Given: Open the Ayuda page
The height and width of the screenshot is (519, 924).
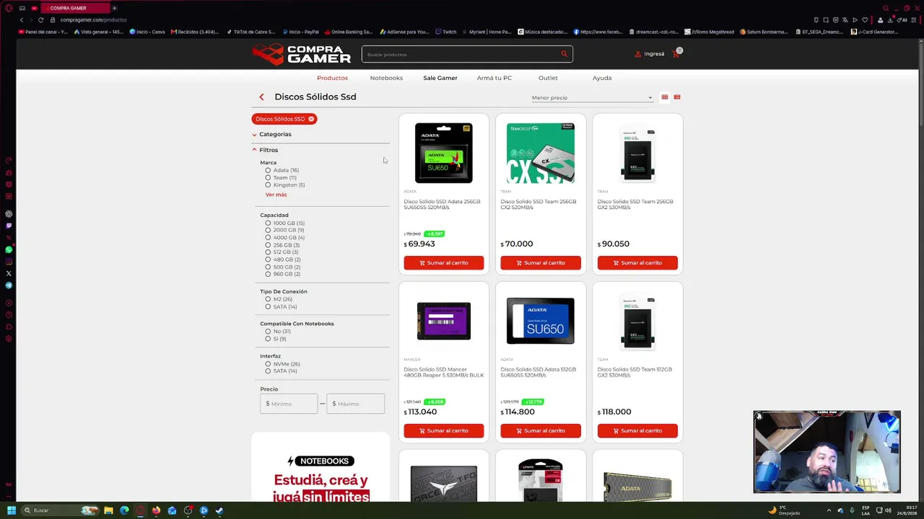Looking at the screenshot, I should (x=602, y=78).
